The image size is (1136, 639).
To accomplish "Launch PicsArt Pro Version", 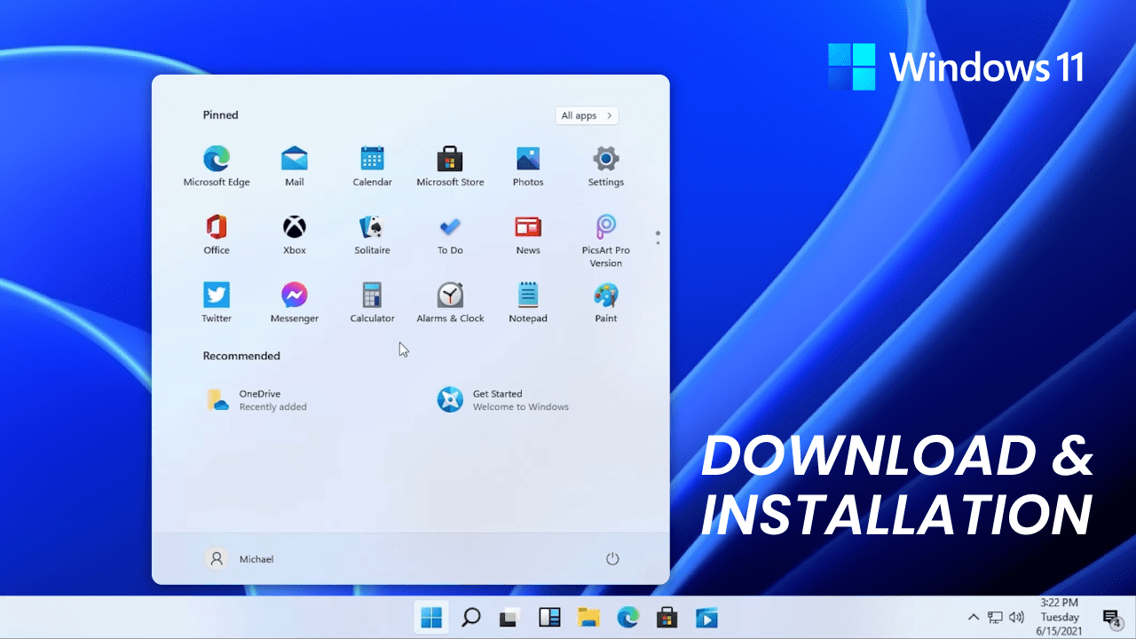I will coord(606,241).
